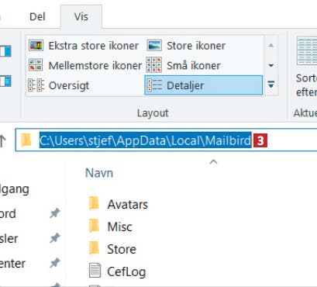Choose Store ikoner view
The height and width of the screenshot is (287, 317).
point(186,46)
